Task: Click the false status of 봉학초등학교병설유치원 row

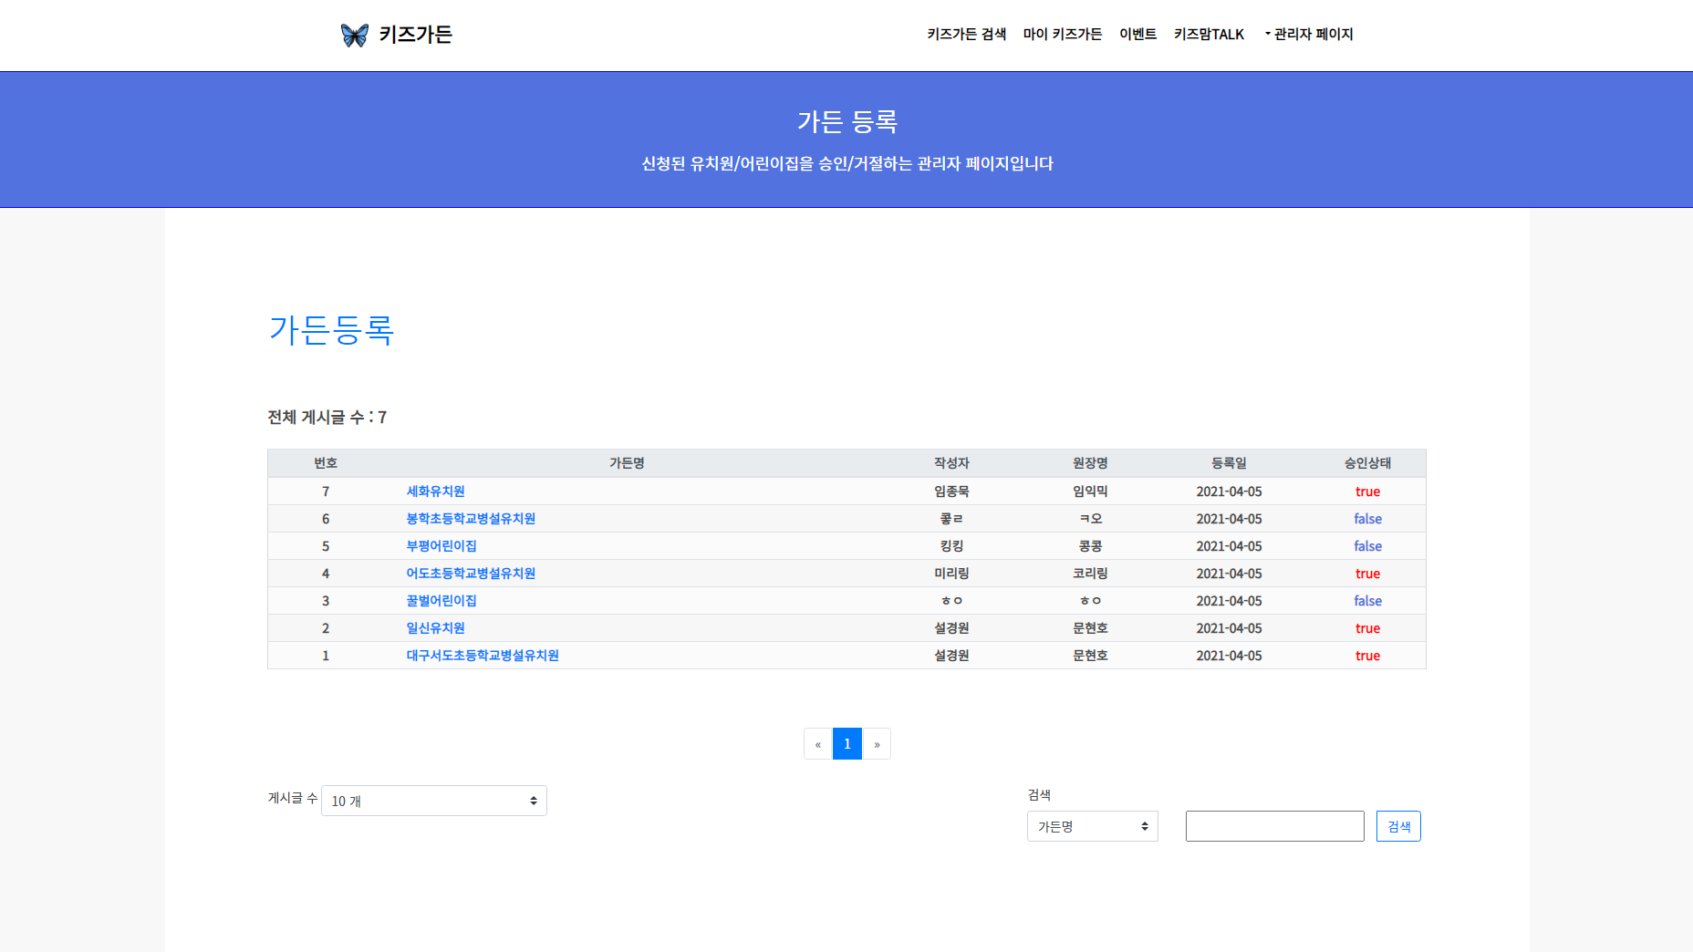Action: tap(1367, 519)
